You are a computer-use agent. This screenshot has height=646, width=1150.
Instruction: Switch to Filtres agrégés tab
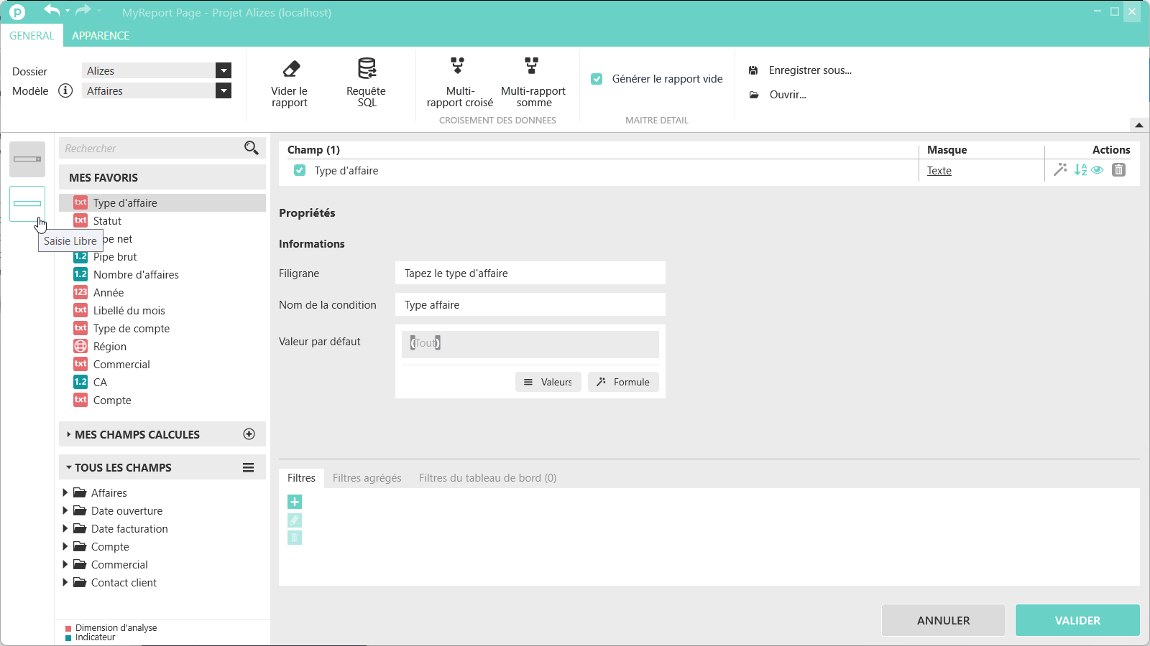click(367, 478)
